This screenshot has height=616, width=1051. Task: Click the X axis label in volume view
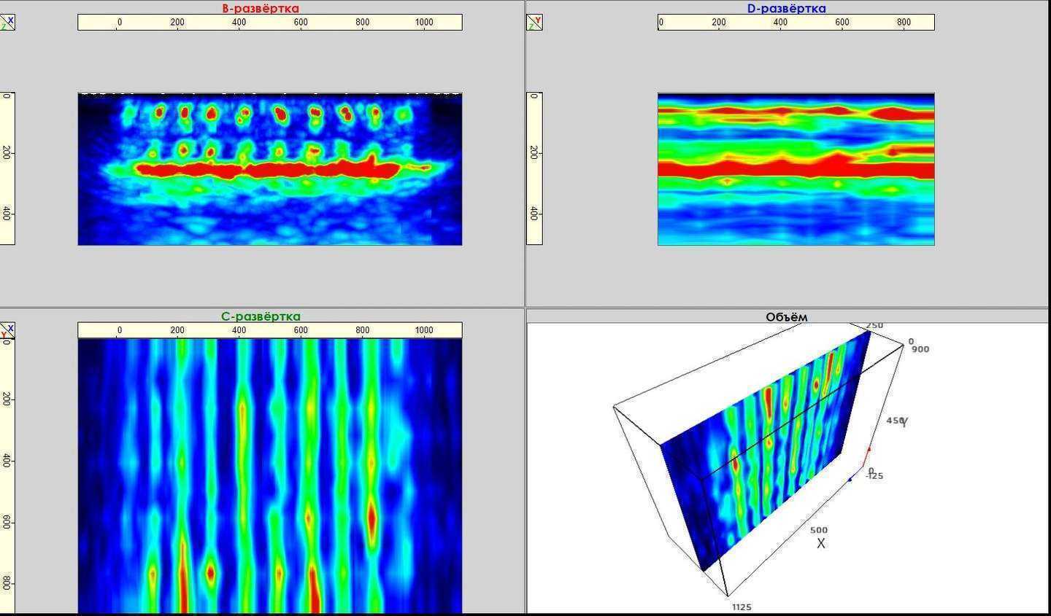click(820, 544)
